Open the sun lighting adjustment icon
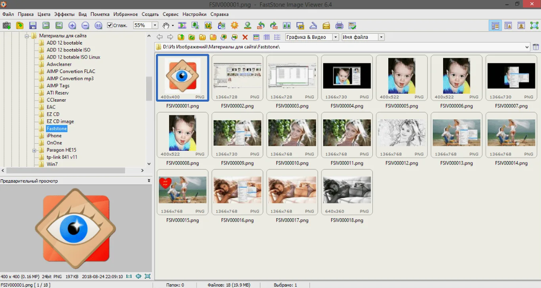Image resolution: width=541 pixels, height=288 pixels. [235, 26]
